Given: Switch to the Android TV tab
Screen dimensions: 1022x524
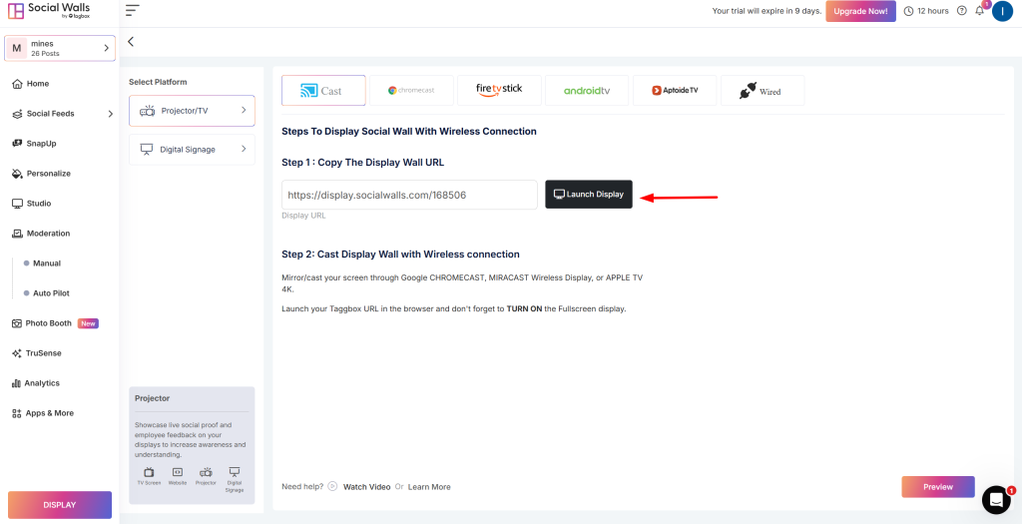Looking at the screenshot, I should (587, 91).
